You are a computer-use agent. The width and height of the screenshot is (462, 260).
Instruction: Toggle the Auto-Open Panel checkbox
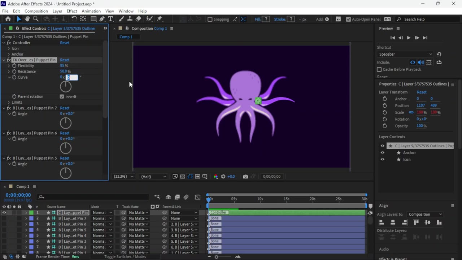[348, 19]
